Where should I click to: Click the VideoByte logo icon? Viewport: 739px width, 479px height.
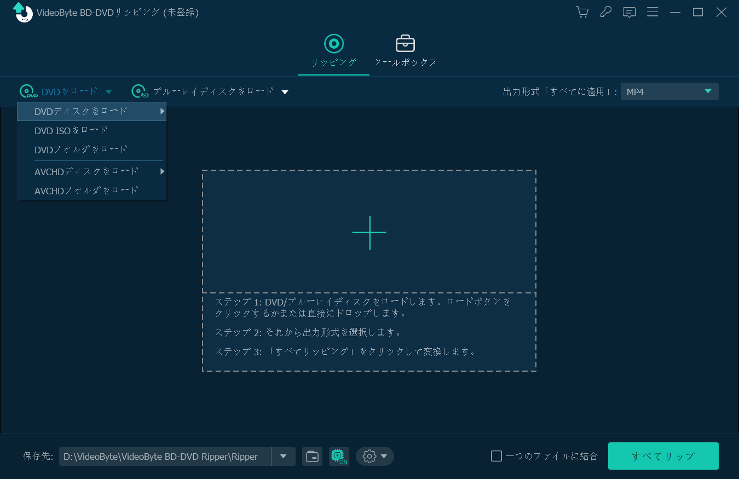coord(22,12)
